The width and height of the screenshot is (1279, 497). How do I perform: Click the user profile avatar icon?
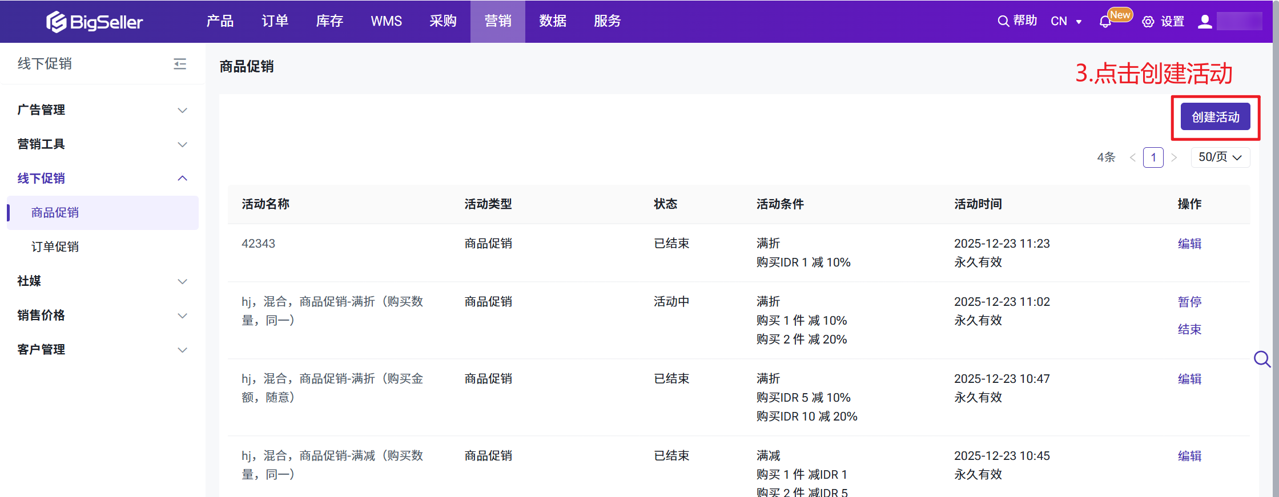(1205, 22)
